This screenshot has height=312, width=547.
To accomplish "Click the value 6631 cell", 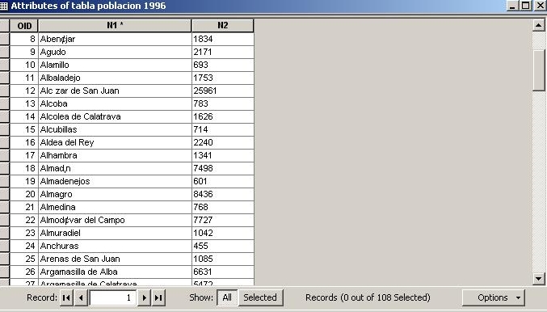I will (222, 272).
